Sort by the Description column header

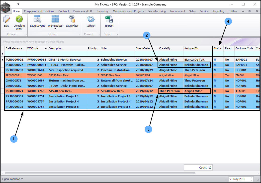[x=67, y=48]
